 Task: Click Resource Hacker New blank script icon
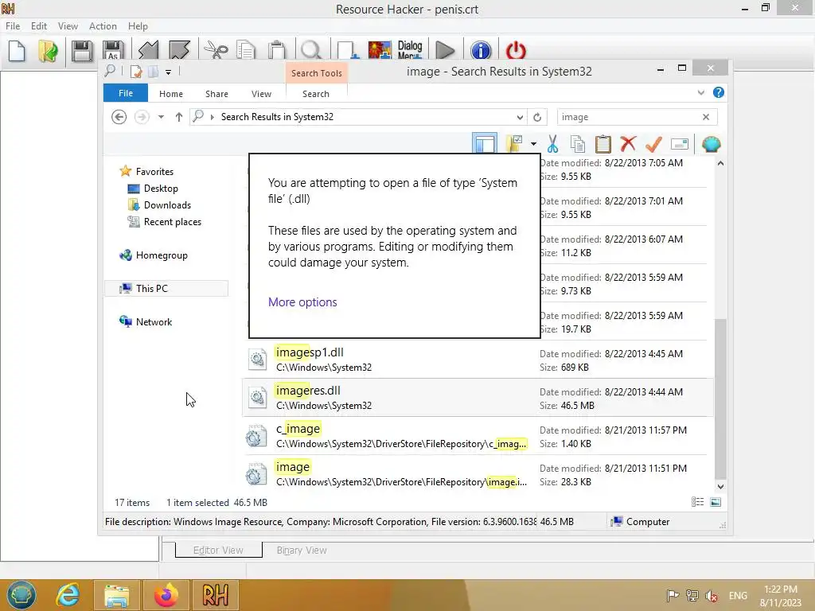point(17,51)
